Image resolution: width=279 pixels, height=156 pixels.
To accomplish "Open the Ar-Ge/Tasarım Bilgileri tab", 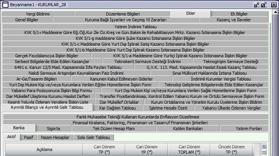I will click(x=37, y=79).
